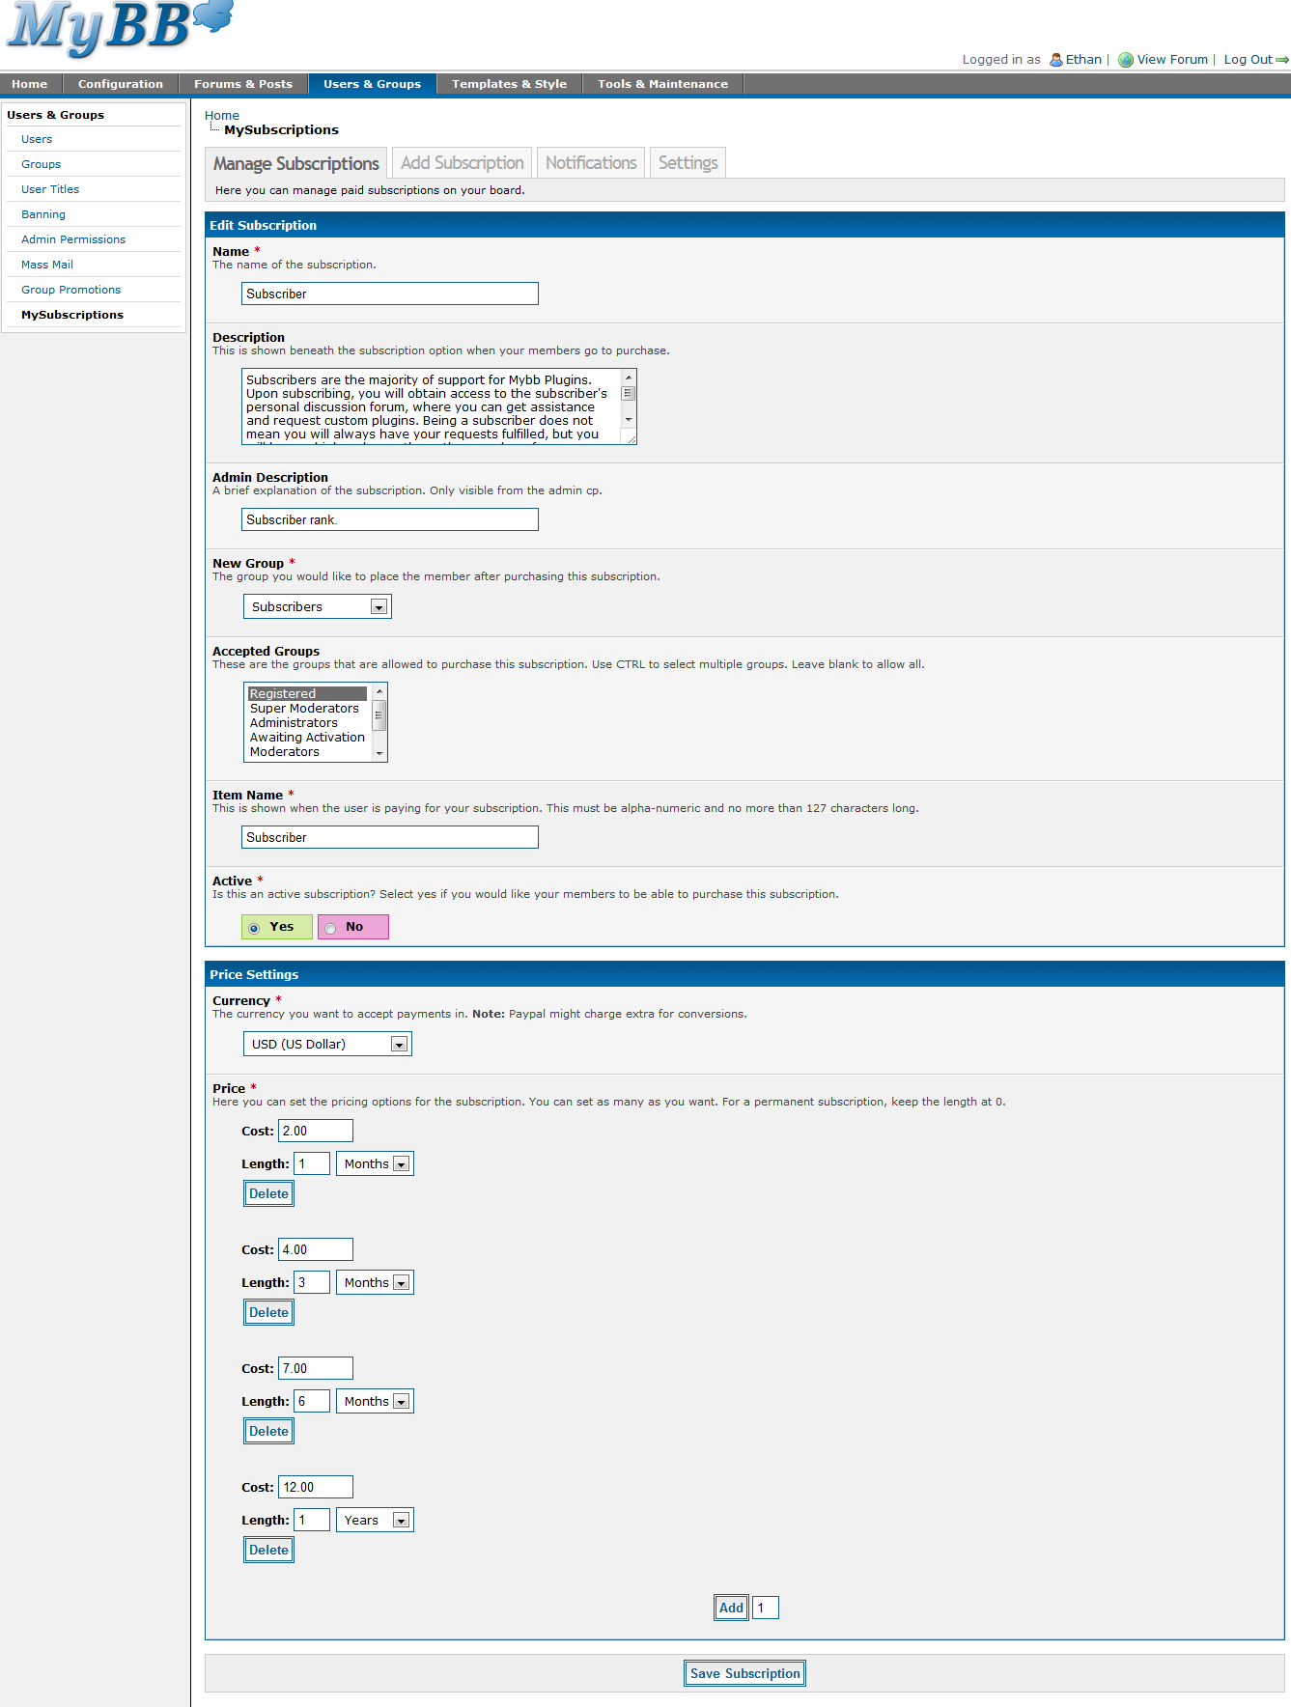Open the Months dropdown for the 7.00 price

coord(375,1402)
